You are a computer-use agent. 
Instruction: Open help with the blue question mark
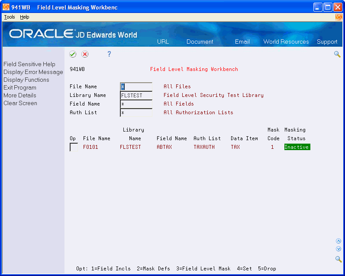pyautogui.click(x=109, y=54)
